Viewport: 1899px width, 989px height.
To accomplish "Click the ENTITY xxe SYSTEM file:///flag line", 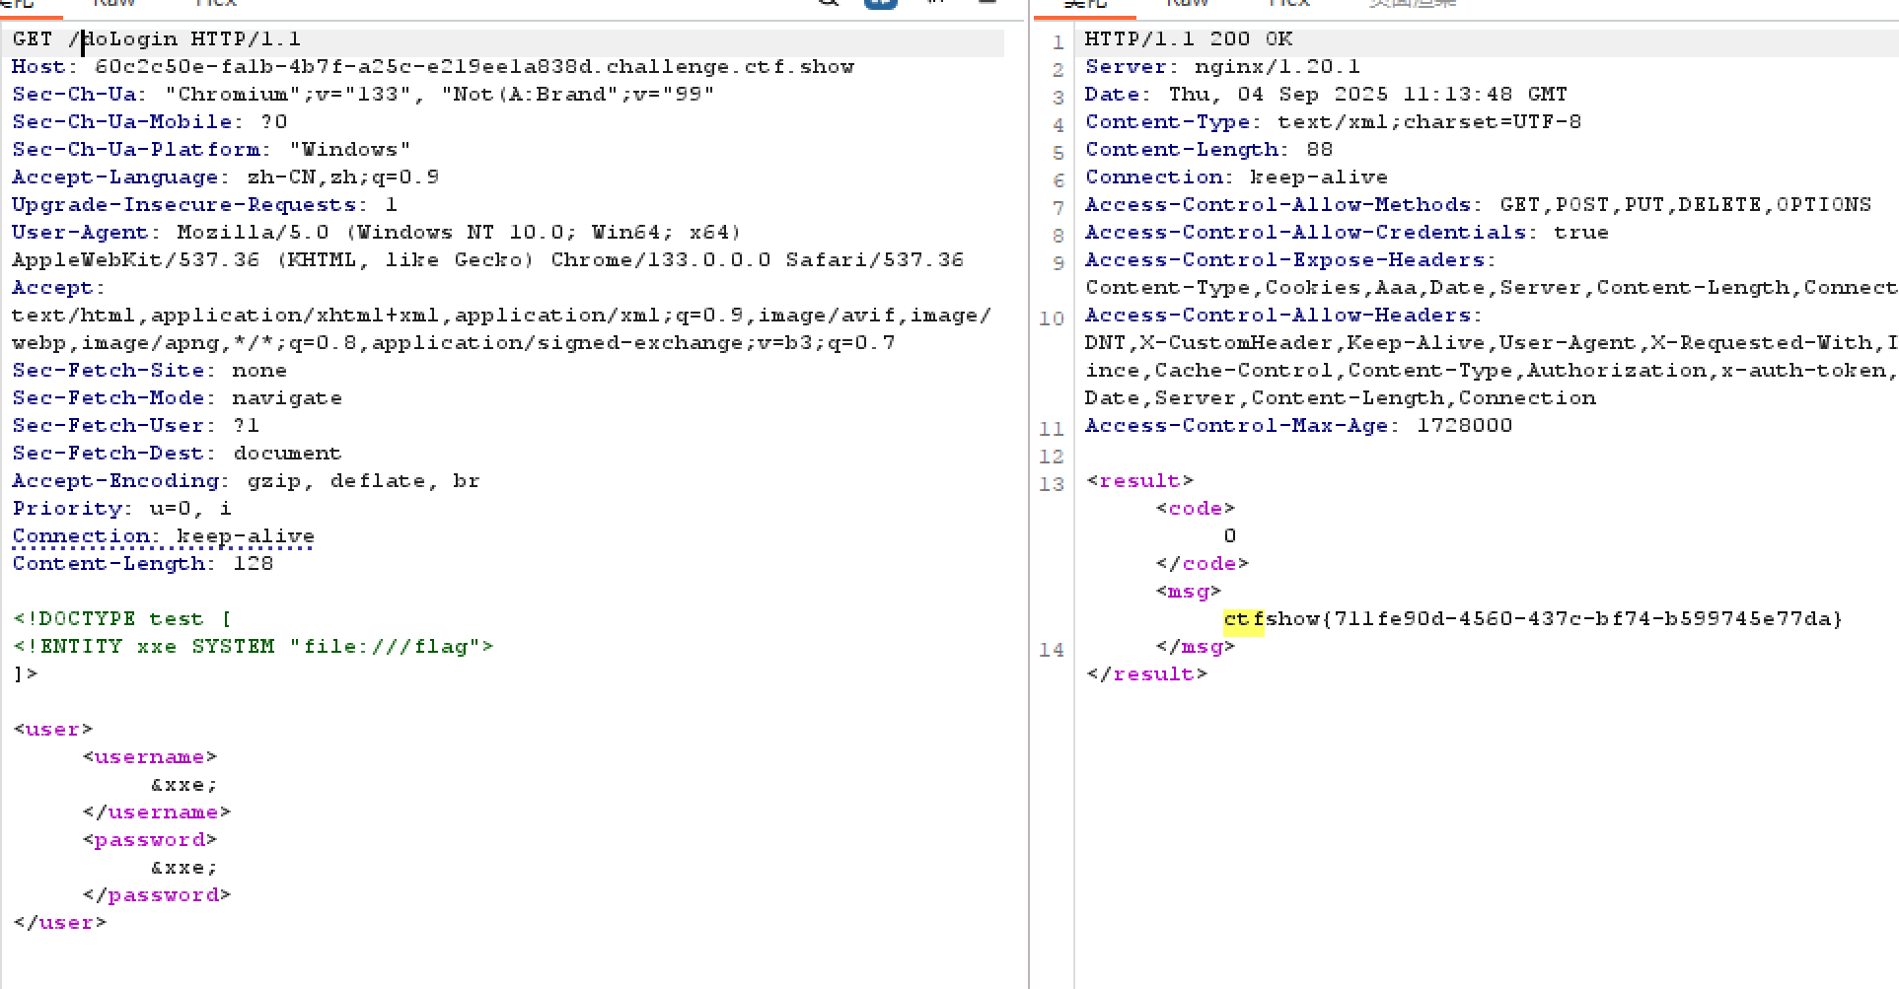I will 253,647.
